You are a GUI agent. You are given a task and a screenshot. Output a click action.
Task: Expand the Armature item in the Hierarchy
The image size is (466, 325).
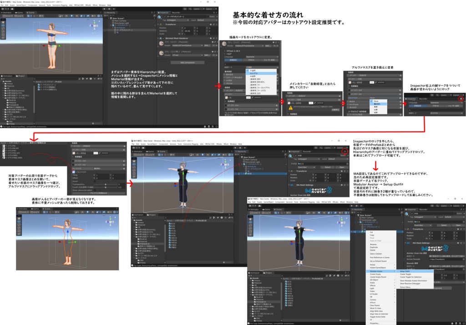click(112, 28)
